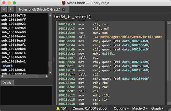The height and width of the screenshot is (111, 171).
Task: Open the Graph view mode dropdown
Action: [x=157, y=108]
